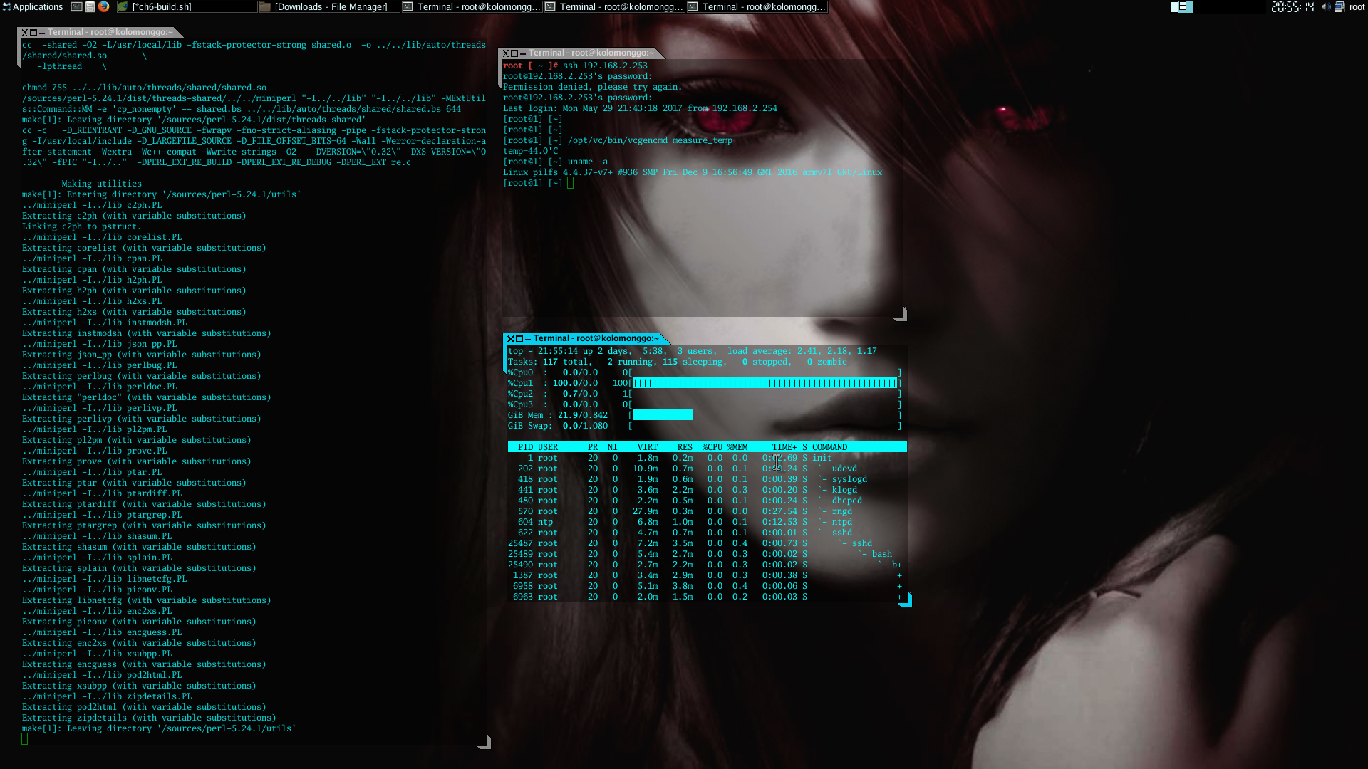Close the ssh terminal window
The width and height of the screenshot is (1368, 769).
point(505,53)
